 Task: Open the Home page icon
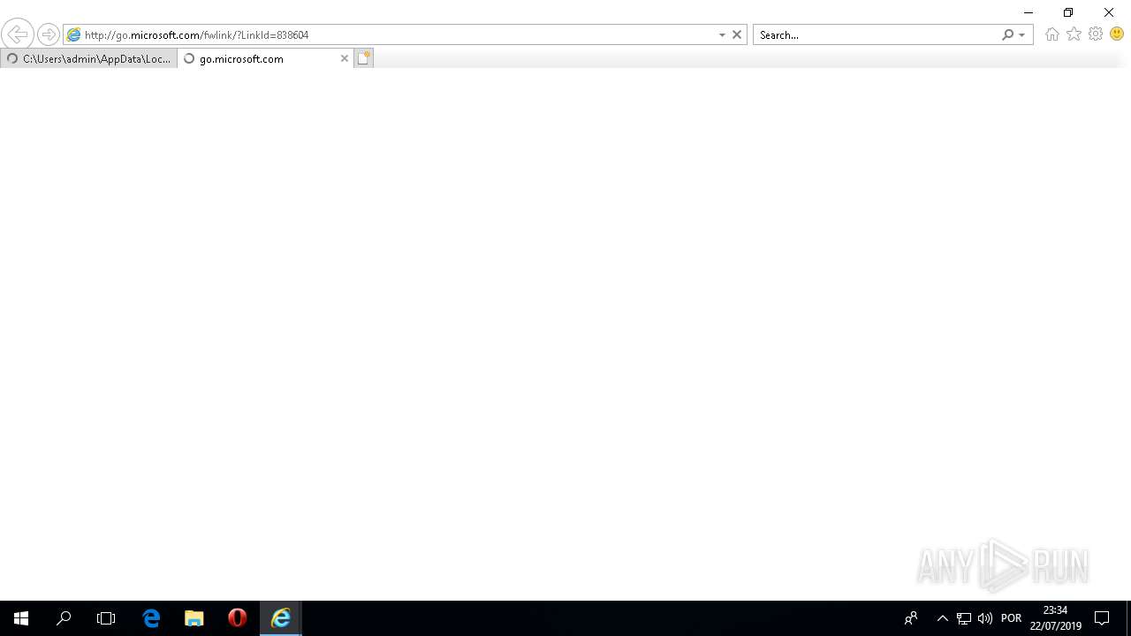click(1051, 34)
